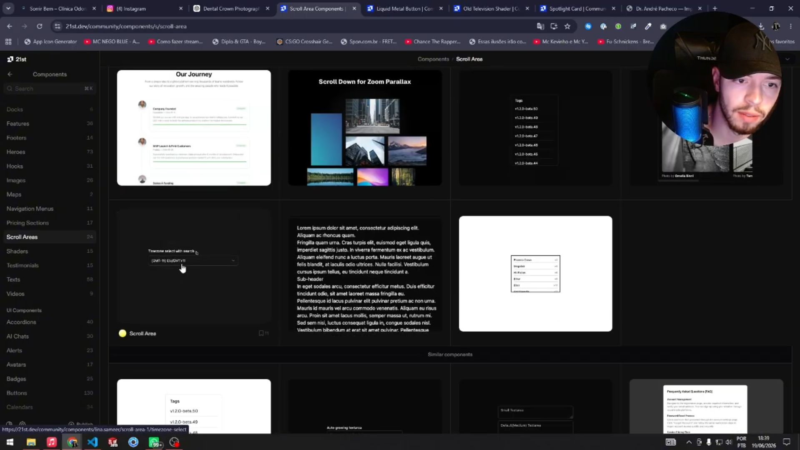Bookmark this page with the star icon

pos(567,26)
